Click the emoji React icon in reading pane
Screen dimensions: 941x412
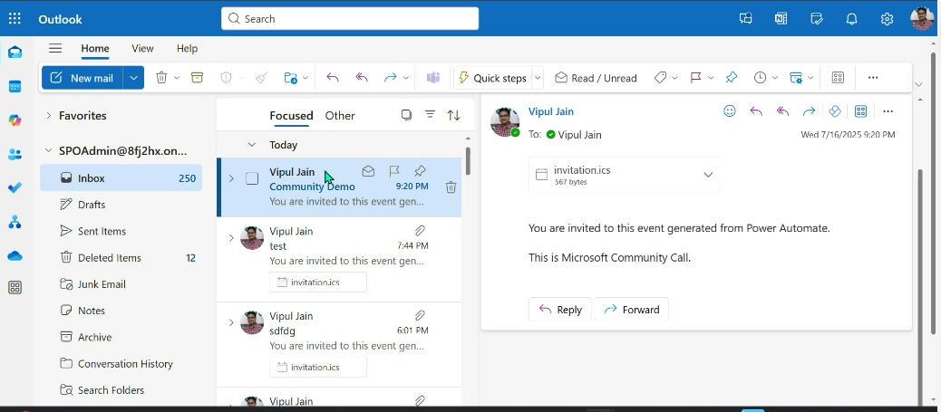click(730, 111)
